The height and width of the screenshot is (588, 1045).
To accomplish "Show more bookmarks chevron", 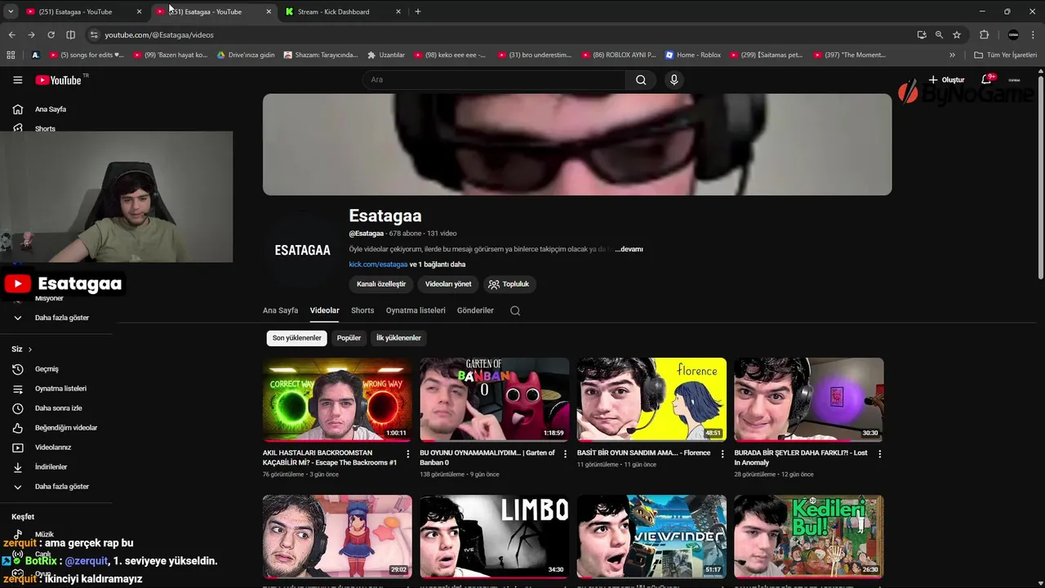I will click(x=952, y=55).
